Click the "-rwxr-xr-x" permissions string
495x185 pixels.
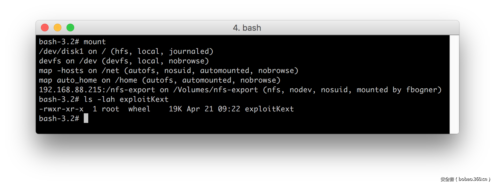pos(61,109)
